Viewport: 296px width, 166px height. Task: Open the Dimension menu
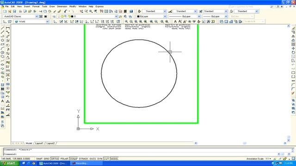(x=62, y=6)
